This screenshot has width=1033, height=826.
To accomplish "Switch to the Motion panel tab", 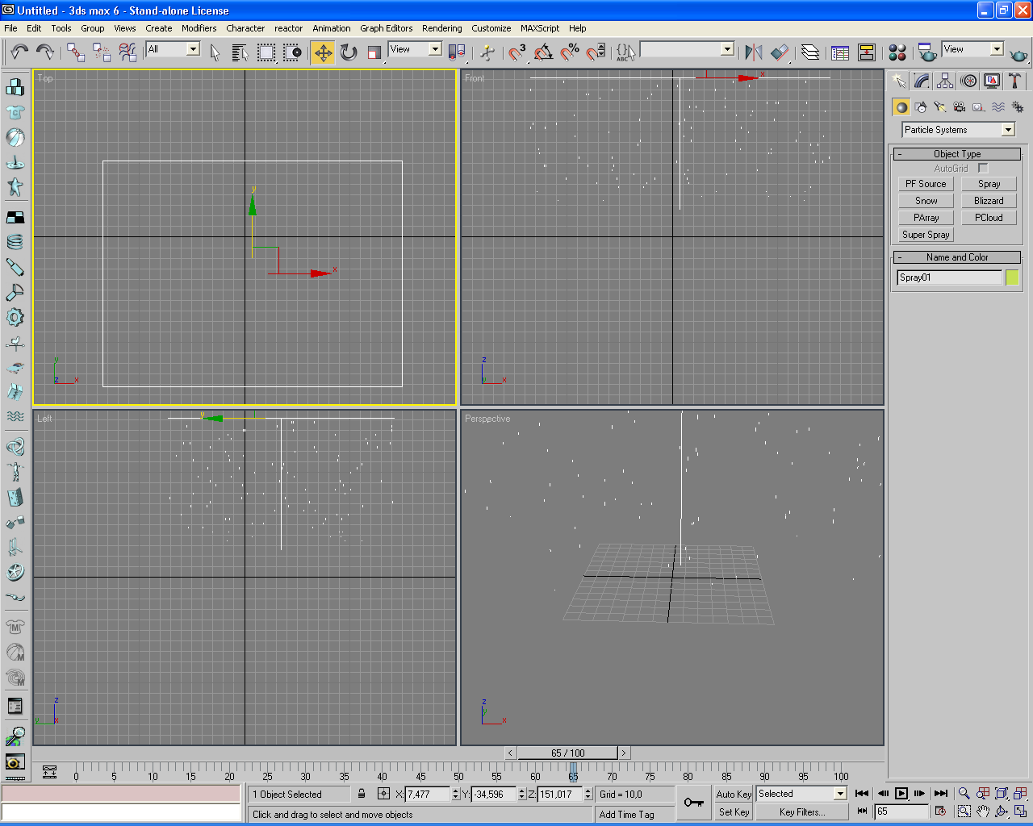I will click(x=968, y=81).
